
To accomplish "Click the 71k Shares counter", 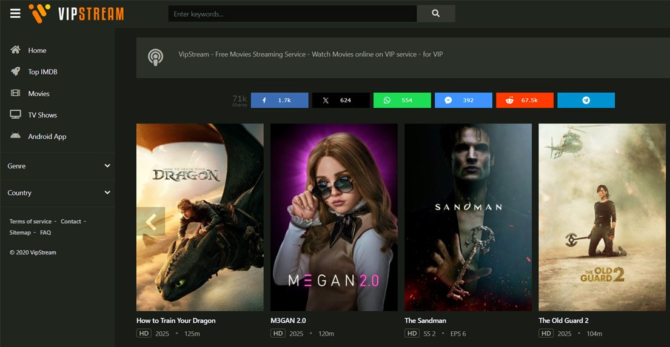I will point(240,101).
